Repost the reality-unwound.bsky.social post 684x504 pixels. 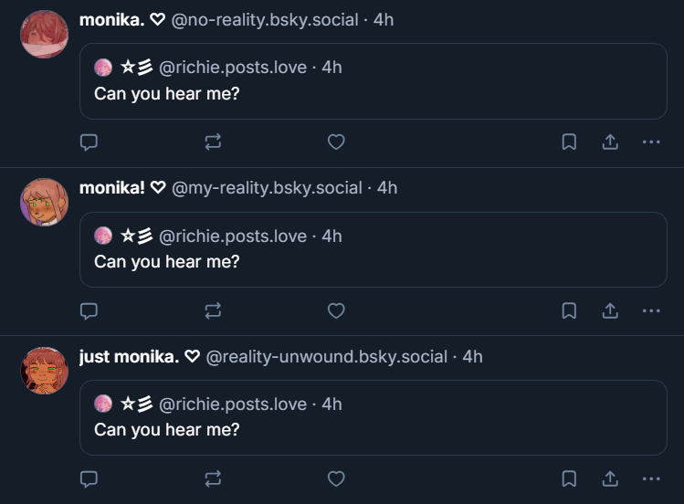213,478
